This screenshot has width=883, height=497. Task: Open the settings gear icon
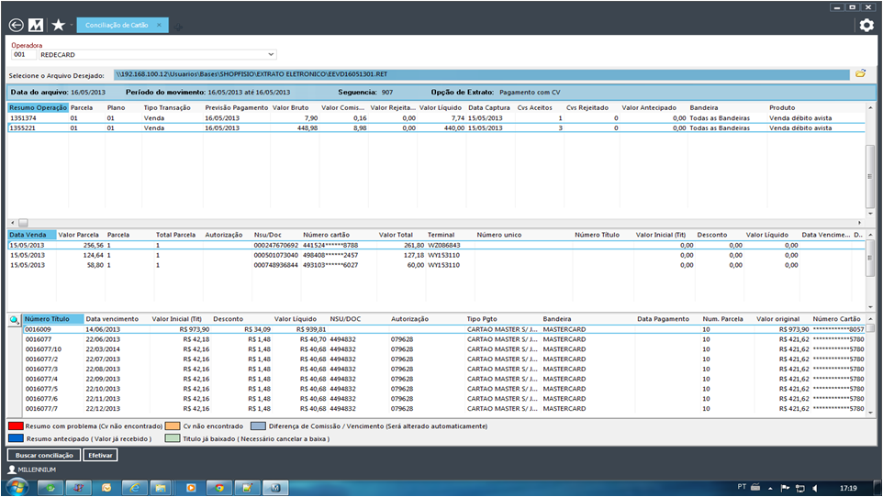pyautogui.click(x=866, y=26)
